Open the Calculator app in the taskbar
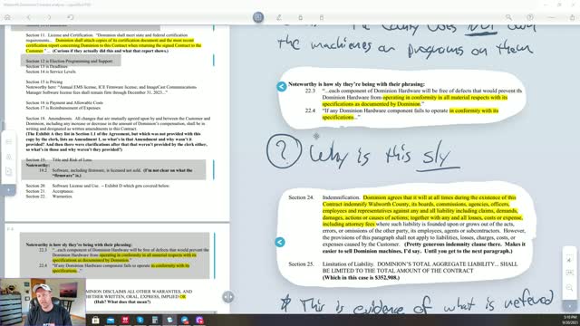Image resolution: width=580 pixels, height=326 pixels. [x=155, y=320]
